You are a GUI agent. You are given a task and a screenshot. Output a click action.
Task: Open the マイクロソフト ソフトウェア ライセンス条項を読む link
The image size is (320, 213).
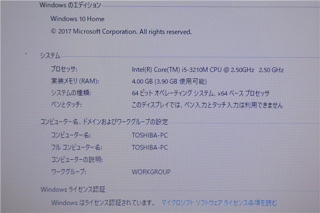[220, 203]
